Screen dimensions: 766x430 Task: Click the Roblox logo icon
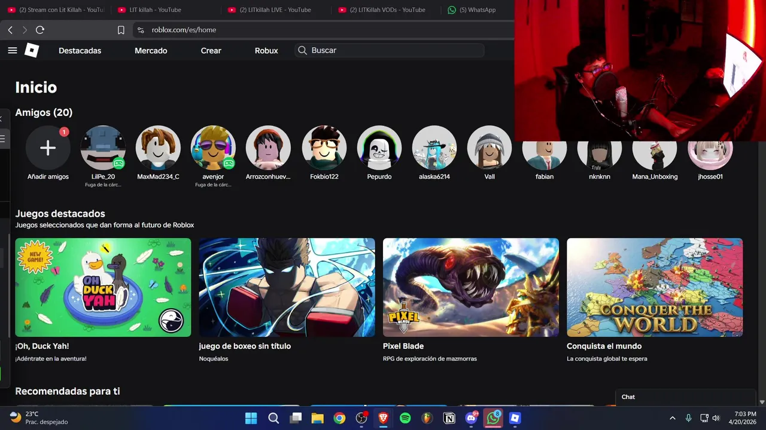pyautogui.click(x=32, y=51)
